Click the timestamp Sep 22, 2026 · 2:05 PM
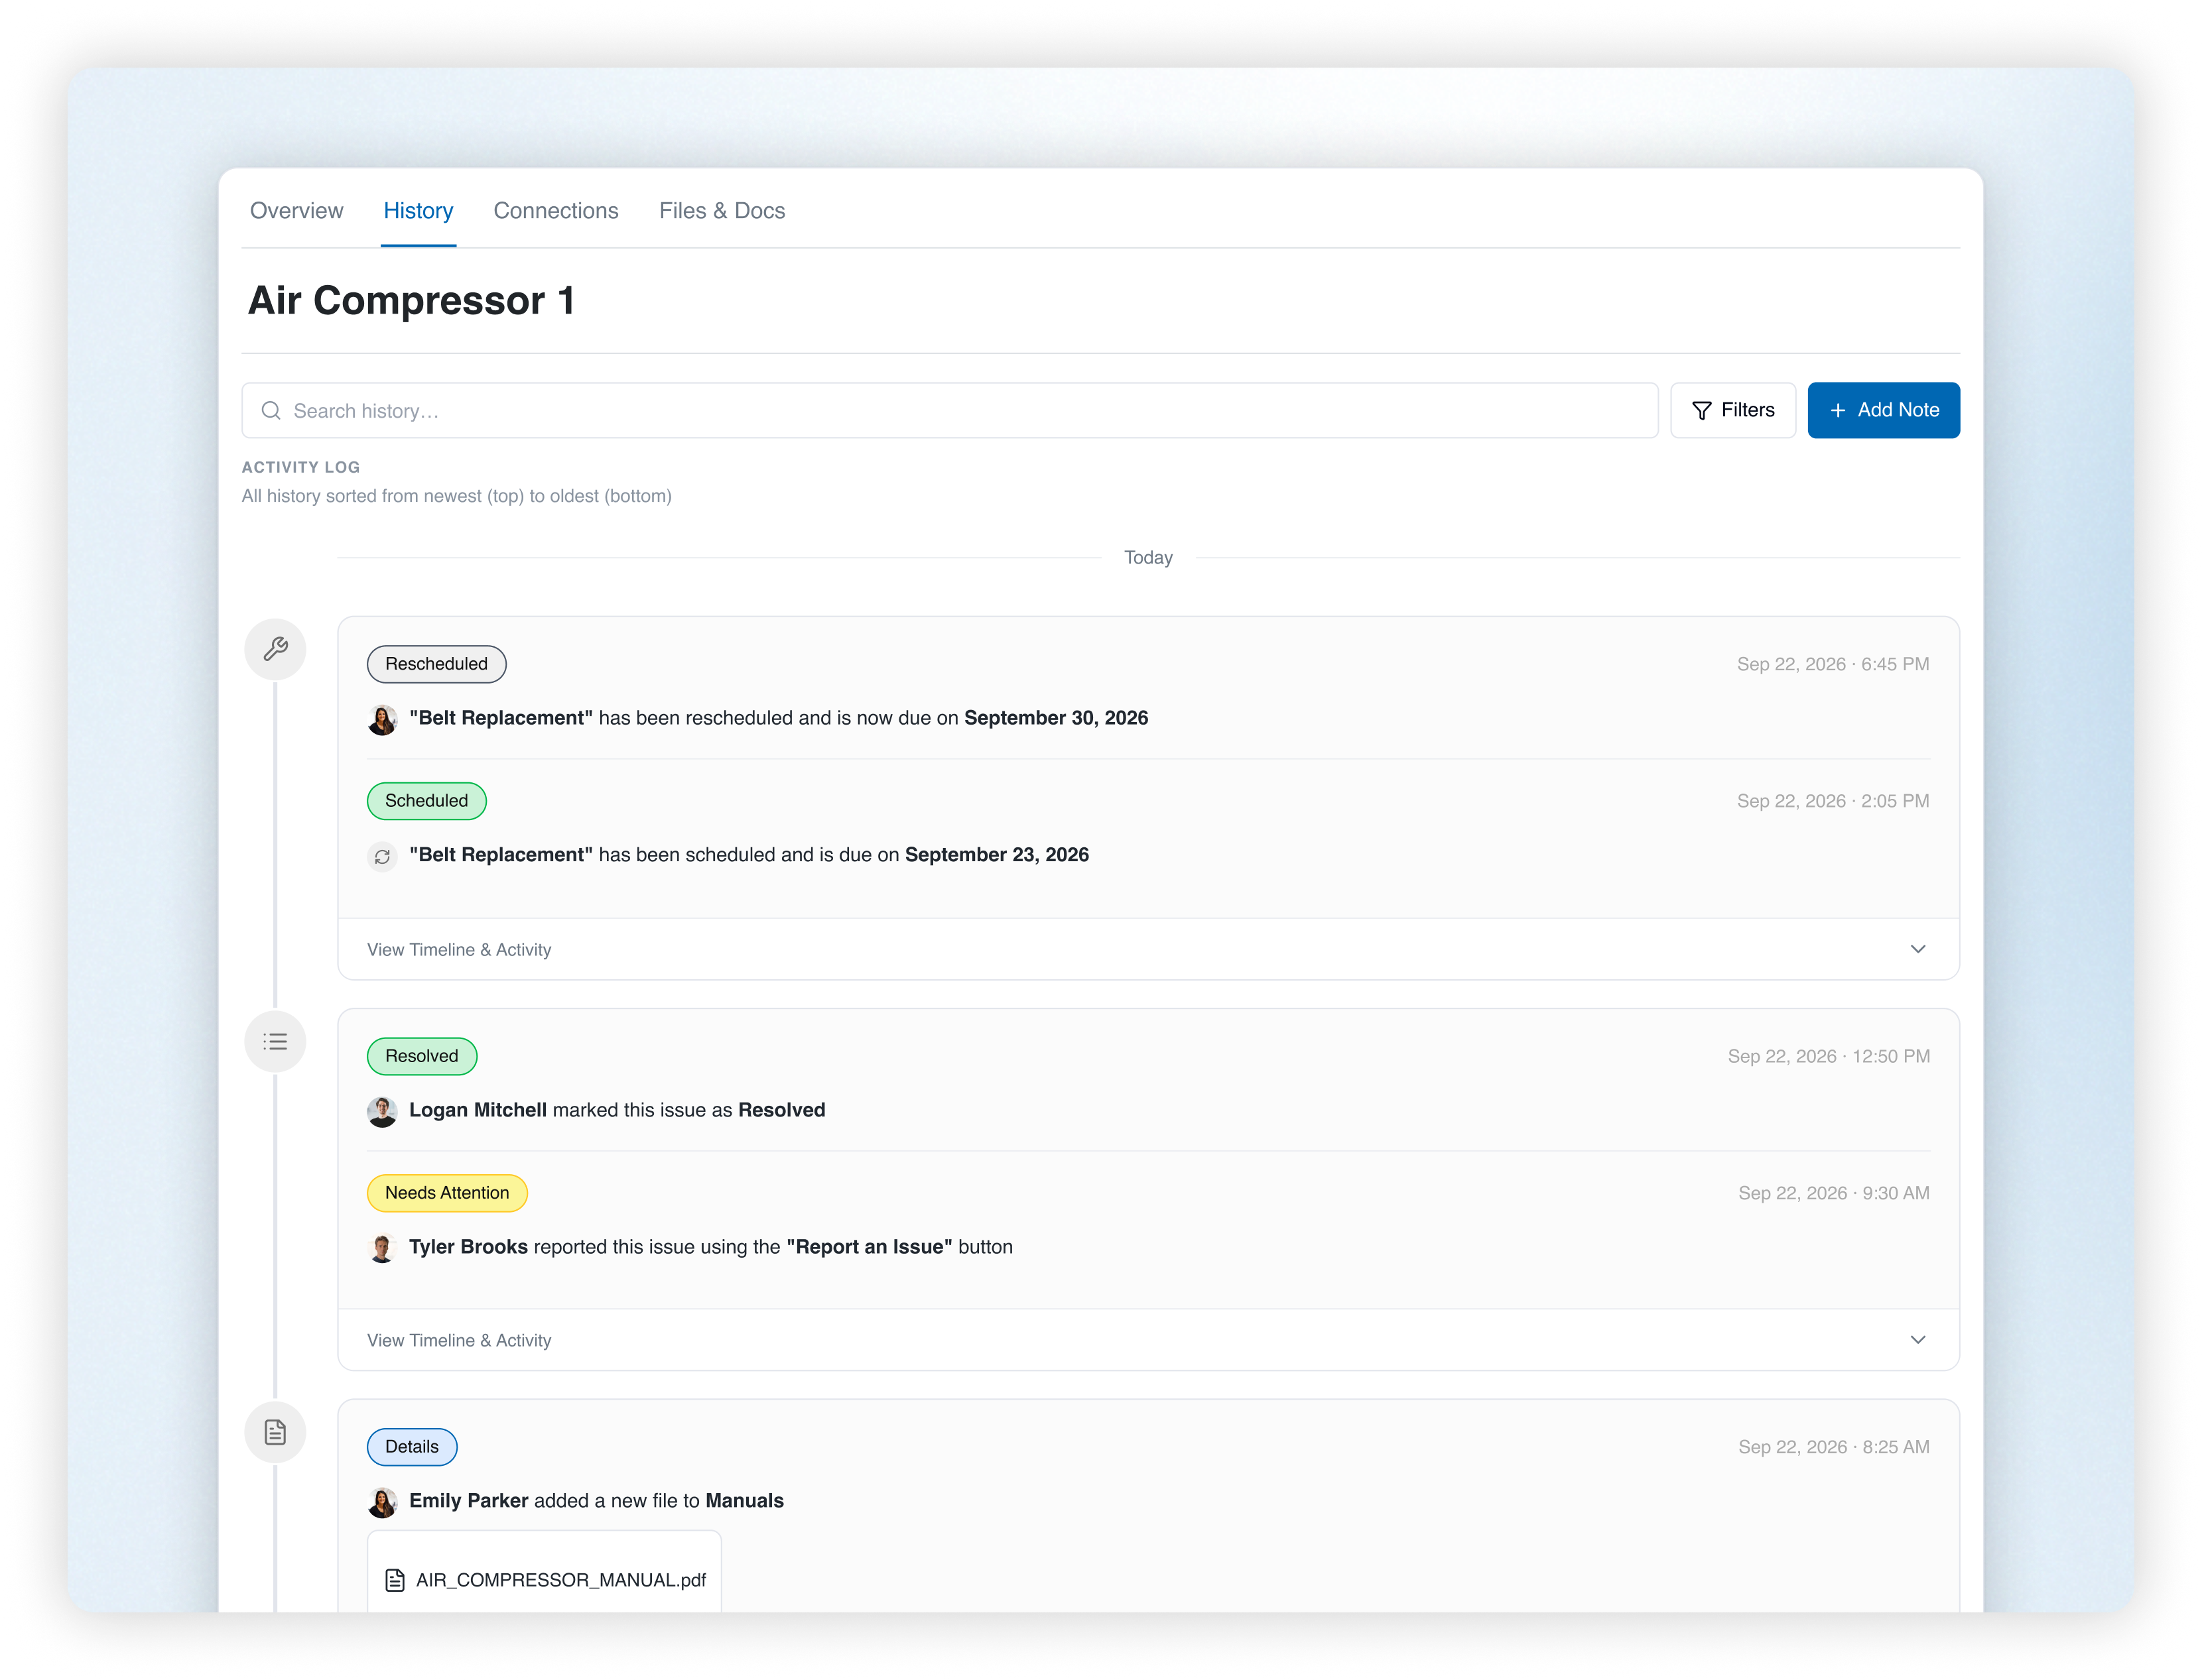Viewport: 2202px width, 1680px height. click(1833, 801)
